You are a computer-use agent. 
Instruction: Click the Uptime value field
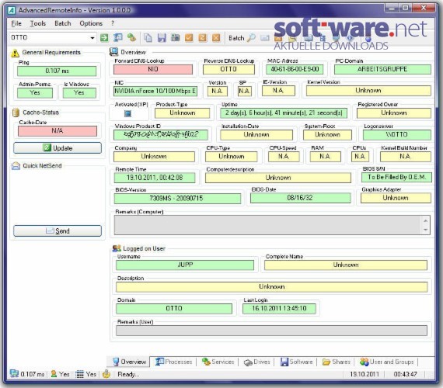pyautogui.click(x=284, y=113)
